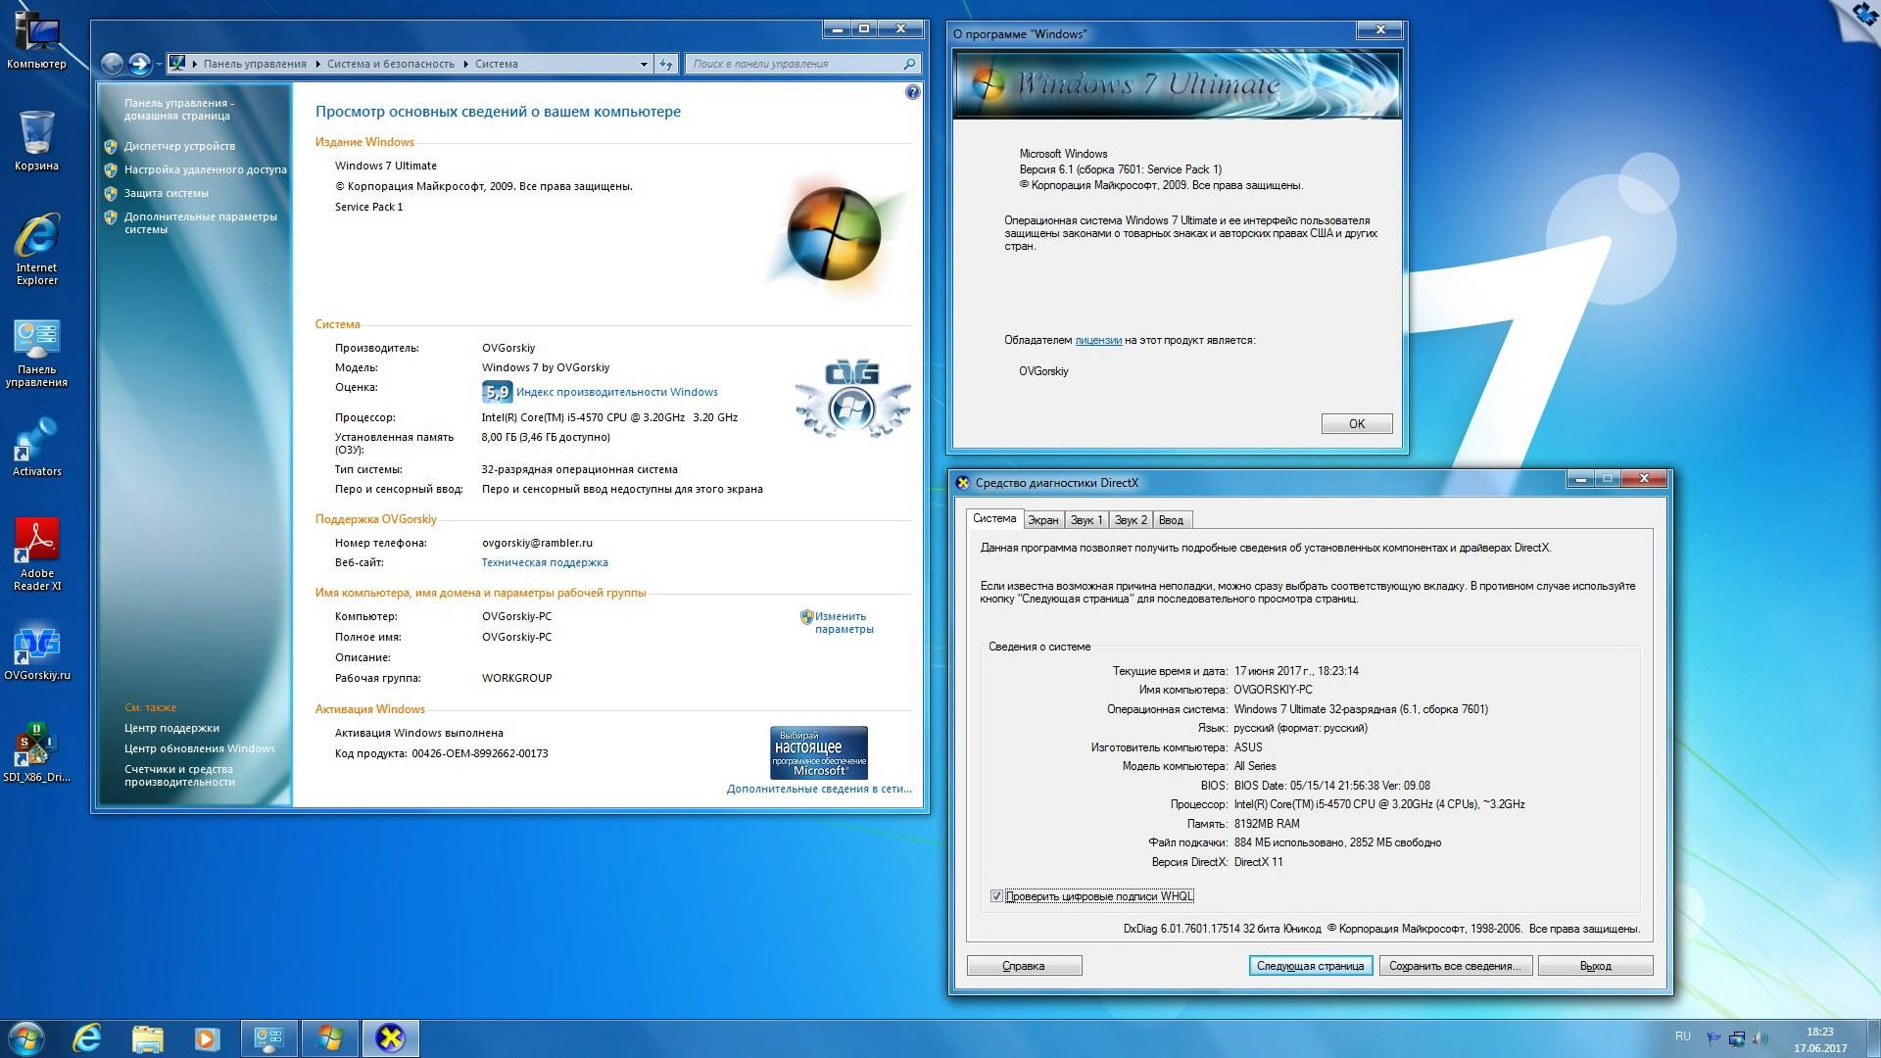
Task: Open Диспетчер устройств in sidebar
Action: coord(179,146)
